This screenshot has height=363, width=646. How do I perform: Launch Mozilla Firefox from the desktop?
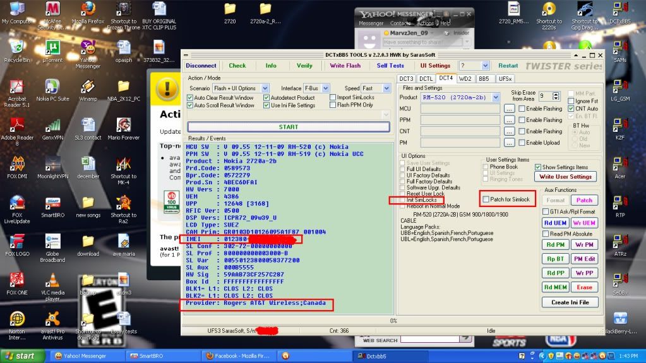click(88, 13)
